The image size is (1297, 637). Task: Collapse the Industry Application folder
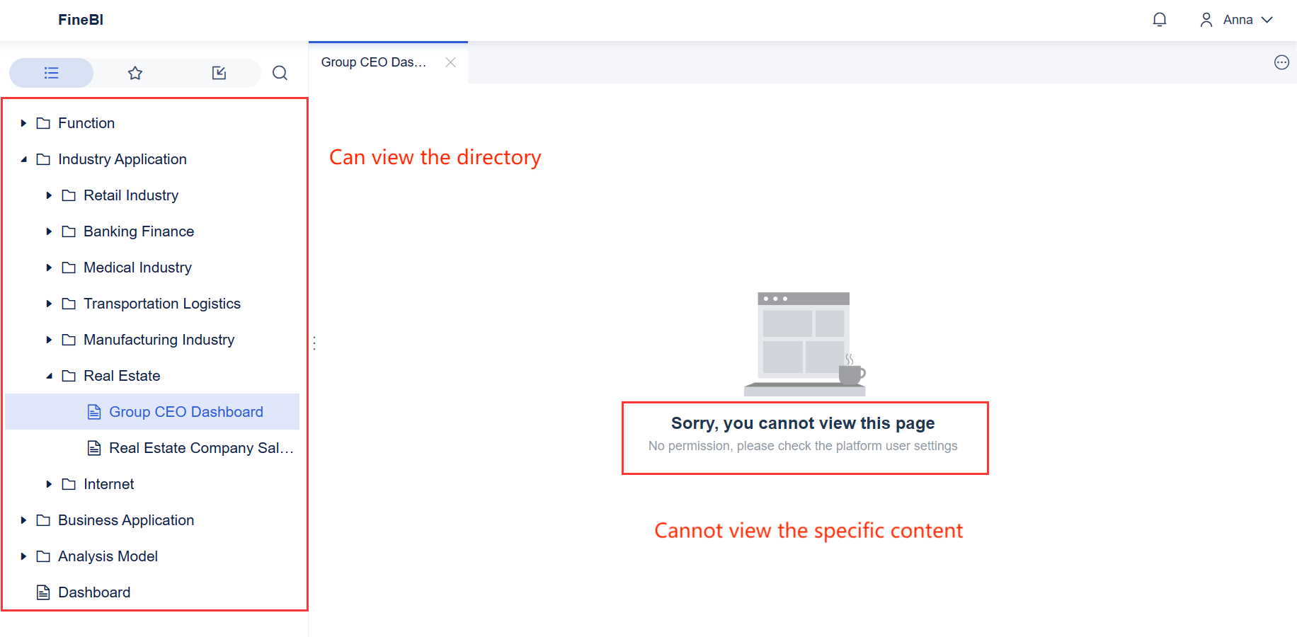click(x=23, y=159)
